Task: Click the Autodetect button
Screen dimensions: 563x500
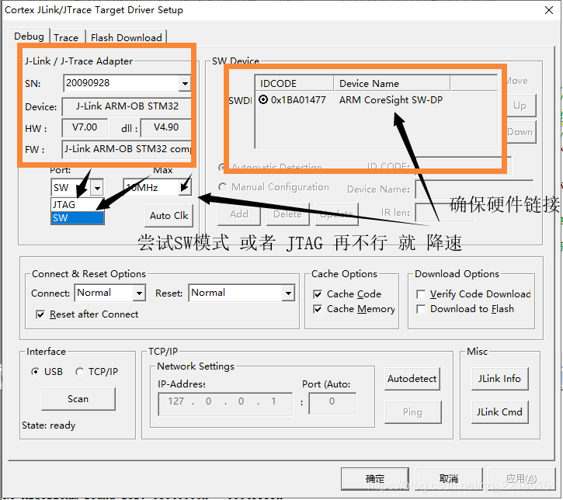Action: click(x=412, y=379)
